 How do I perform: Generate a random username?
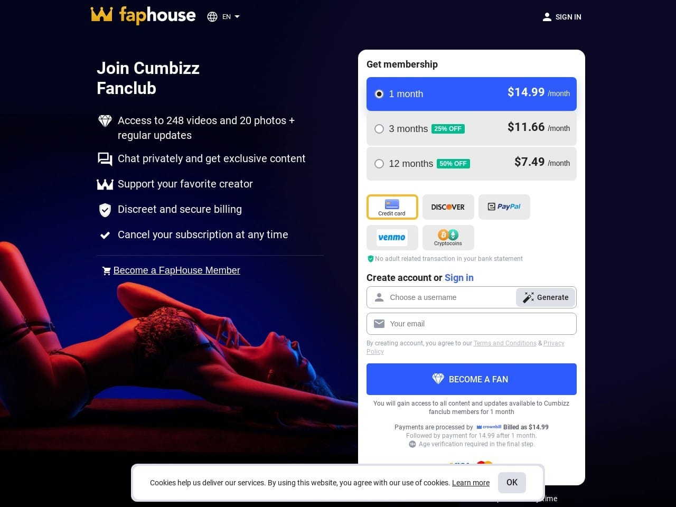coord(546,297)
